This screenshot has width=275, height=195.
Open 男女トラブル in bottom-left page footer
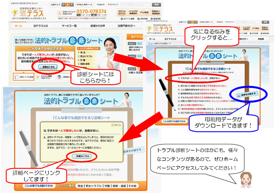tap(93, 186)
